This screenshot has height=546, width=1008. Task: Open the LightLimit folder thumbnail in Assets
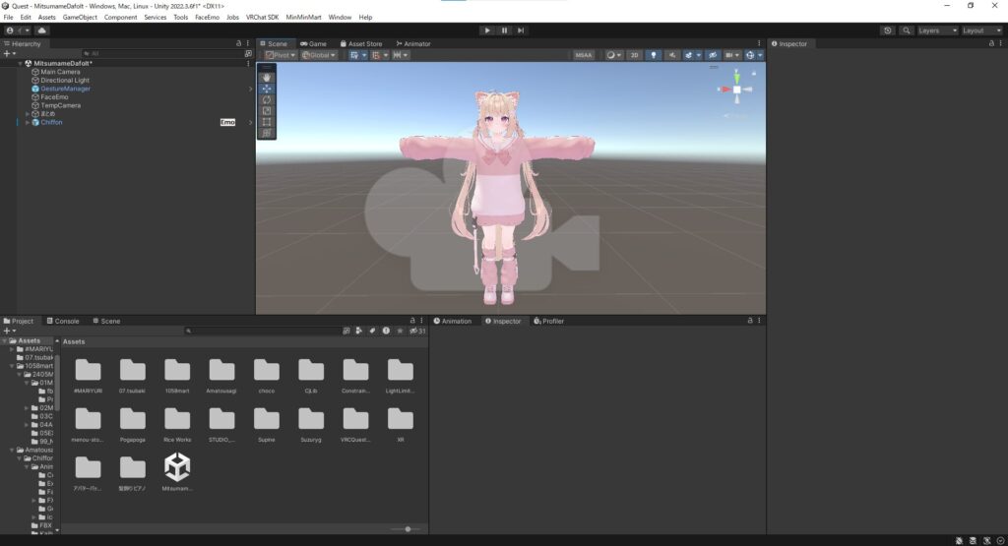click(400, 372)
